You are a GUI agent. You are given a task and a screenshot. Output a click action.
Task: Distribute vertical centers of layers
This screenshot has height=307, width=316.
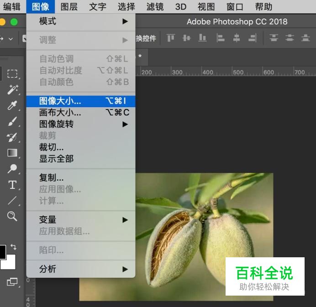coord(290,38)
